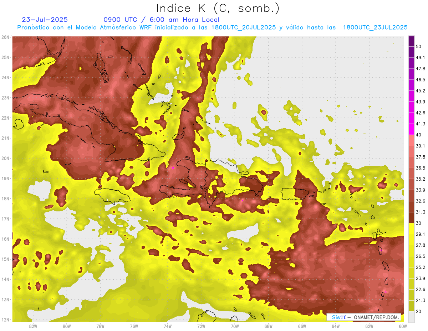Click the '33.9' value on the color scale
The image size is (428, 331).
421,190
